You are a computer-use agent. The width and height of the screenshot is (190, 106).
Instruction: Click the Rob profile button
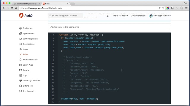coord(185,3)
